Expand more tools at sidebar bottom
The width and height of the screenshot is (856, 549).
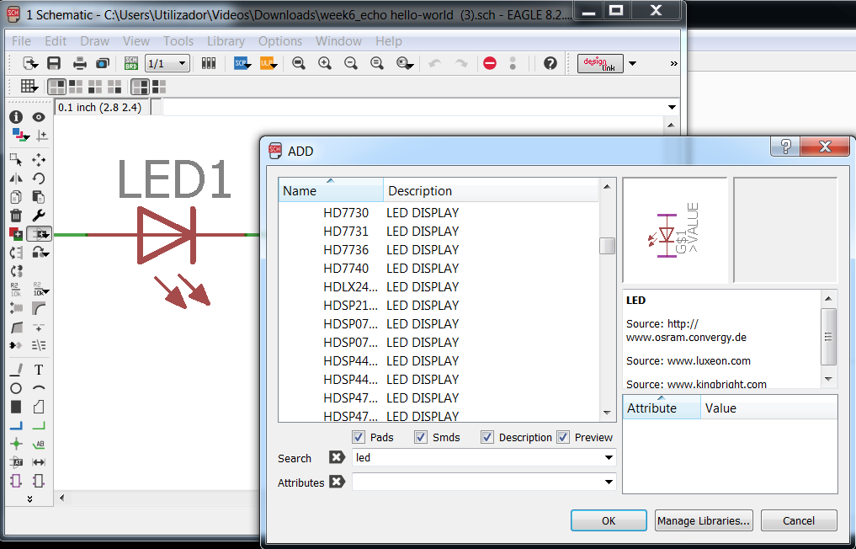coord(29,498)
